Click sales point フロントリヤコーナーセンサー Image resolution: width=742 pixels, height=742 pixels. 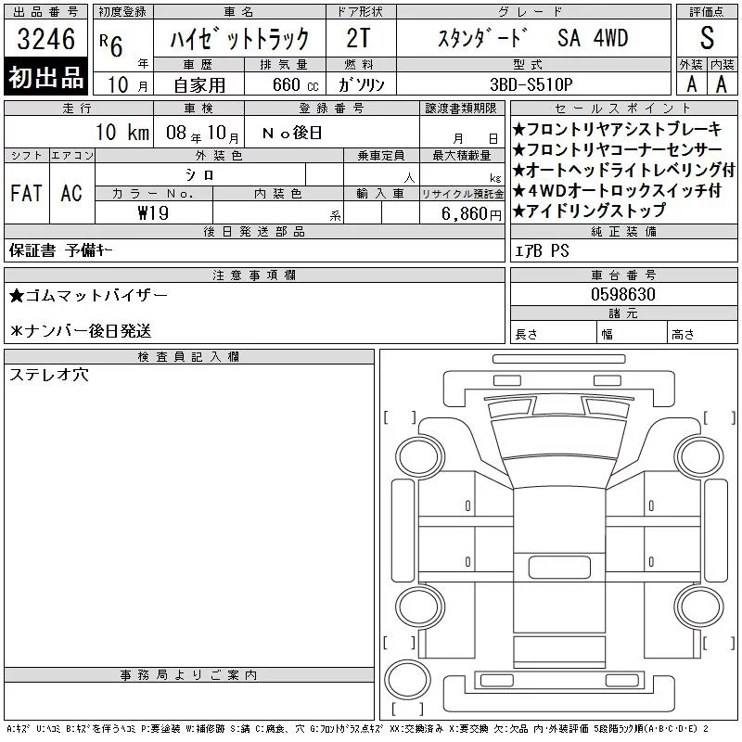pyautogui.click(x=617, y=149)
